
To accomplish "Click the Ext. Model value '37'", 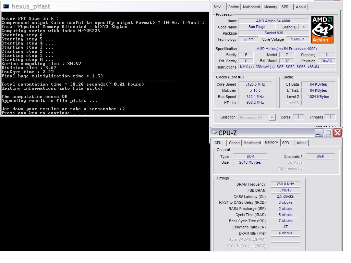I will [287, 61].
